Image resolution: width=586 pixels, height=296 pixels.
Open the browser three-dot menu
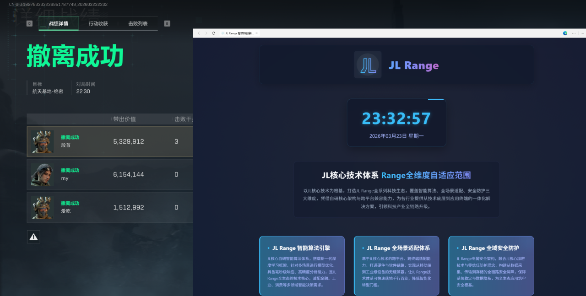click(574, 33)
